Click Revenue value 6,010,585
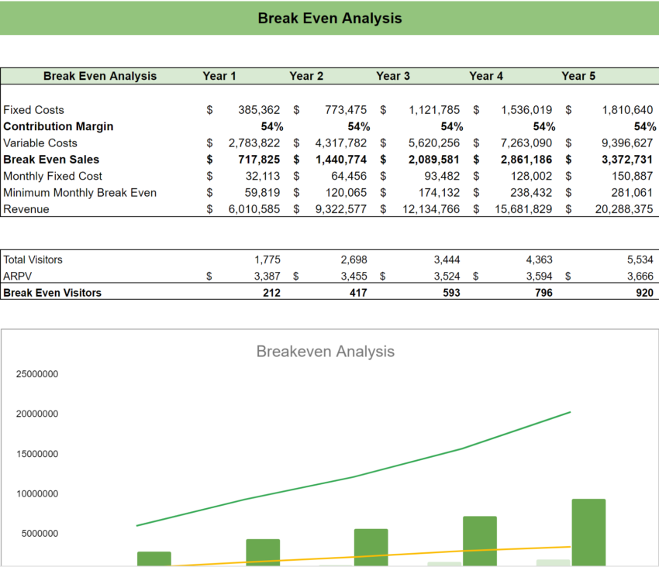This screenshot has height=567, width=659. 254,209
